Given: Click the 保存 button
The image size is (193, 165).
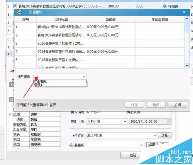Looking at the screenshot, I should point(134,105).
